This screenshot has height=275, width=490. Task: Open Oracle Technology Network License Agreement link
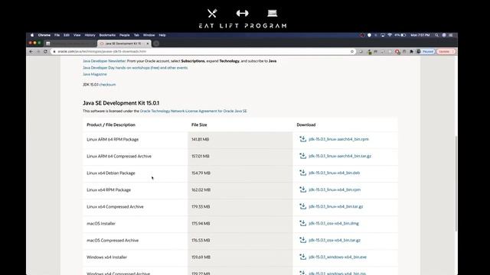point(193,111)
